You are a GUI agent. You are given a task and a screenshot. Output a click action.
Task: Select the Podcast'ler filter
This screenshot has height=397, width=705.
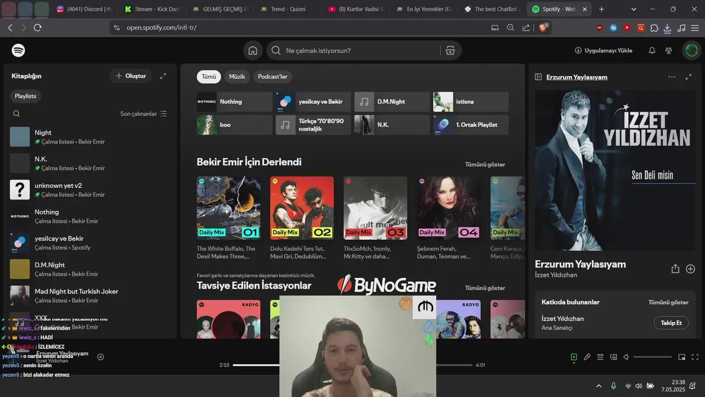pos(273,77)
